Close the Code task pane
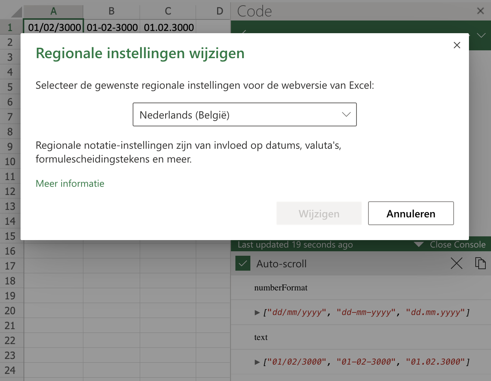Image resolution: width=491 pixels, height=381 pixels. click(x=480, y=11)
